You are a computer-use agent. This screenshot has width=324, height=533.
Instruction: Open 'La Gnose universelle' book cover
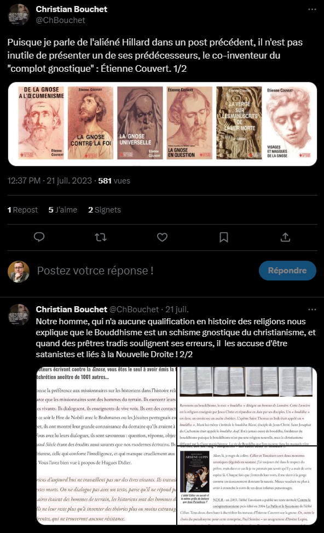[140, 123]
